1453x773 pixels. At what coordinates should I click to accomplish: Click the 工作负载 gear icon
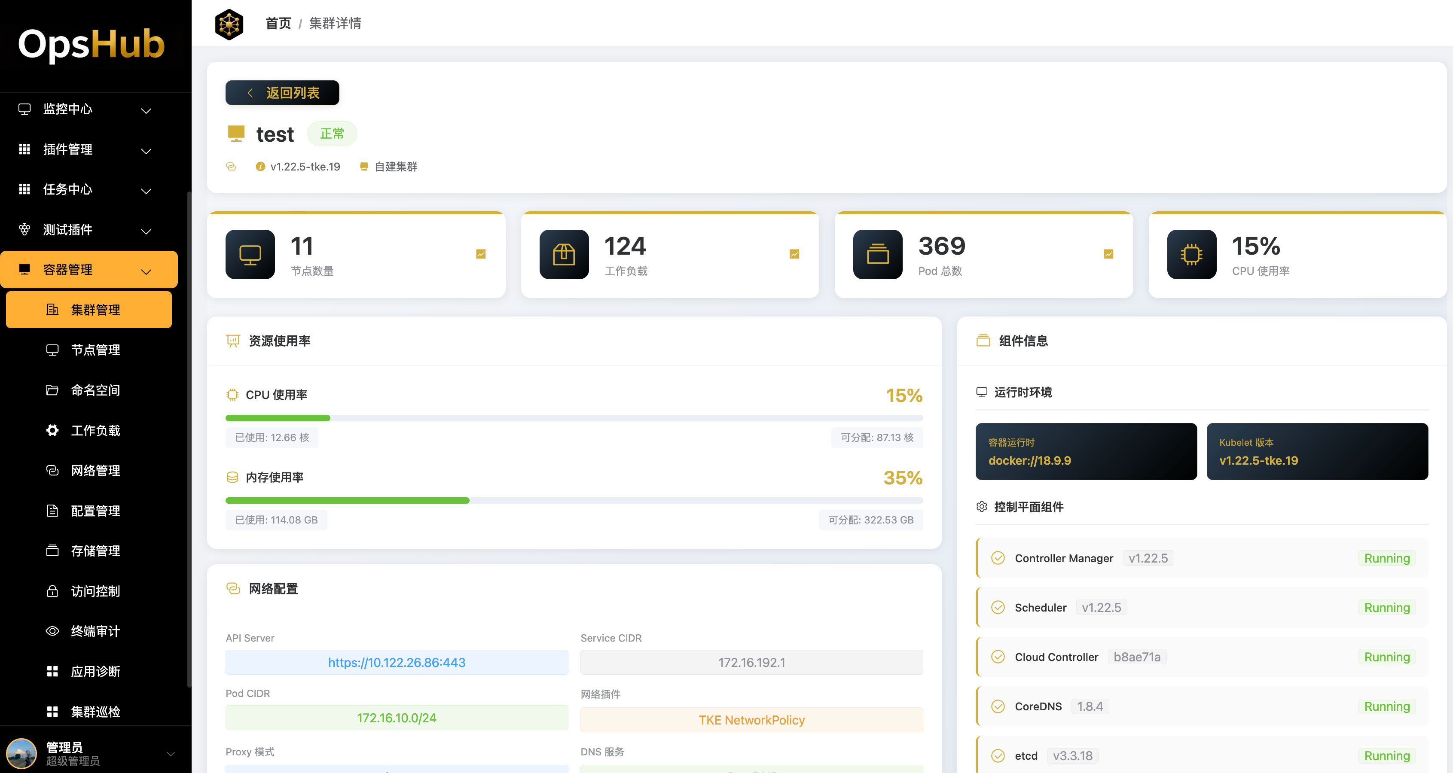coord(52,430)
